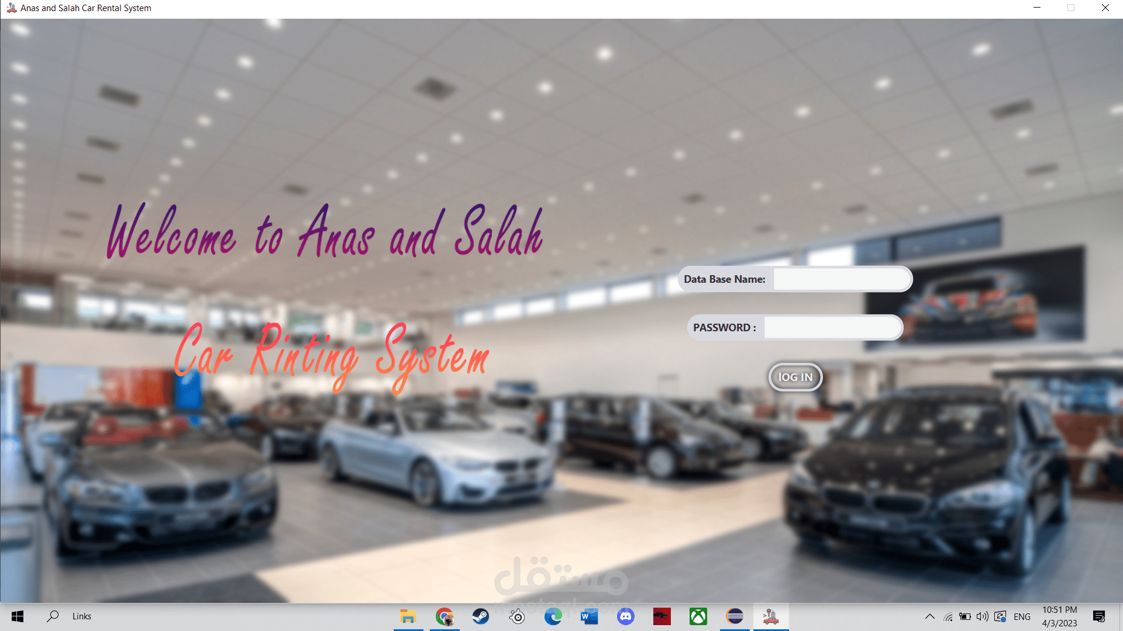Open Google Chrome from the taskbar
This screenshot has width=1123, height=631.
(x=445, y=616)
